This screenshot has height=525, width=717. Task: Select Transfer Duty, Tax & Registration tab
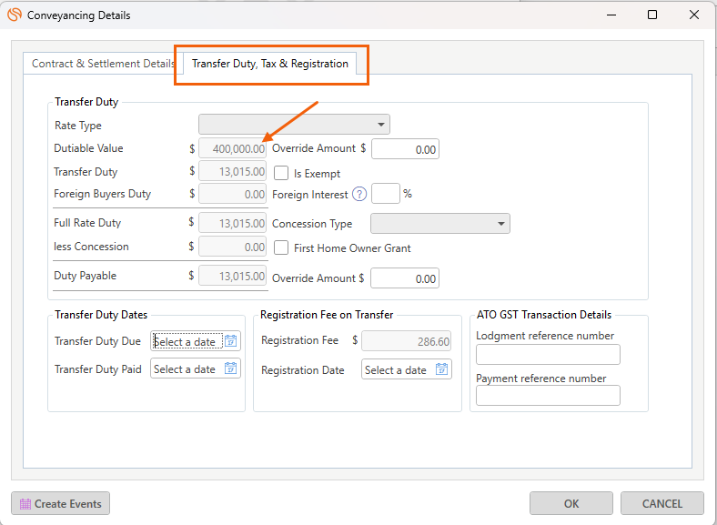tap(270, 64)
